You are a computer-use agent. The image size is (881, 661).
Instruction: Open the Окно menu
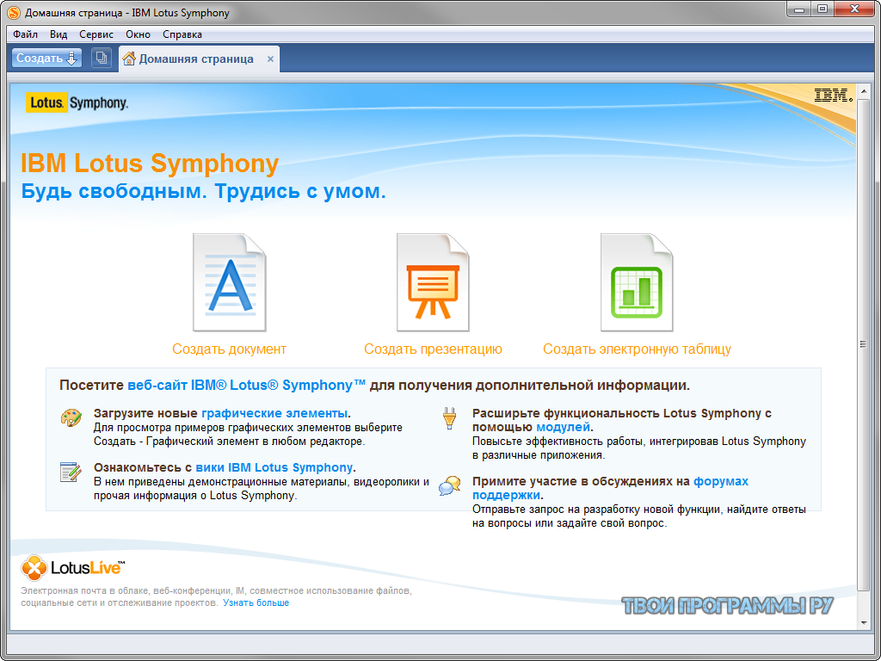click(x=139, y=34)
